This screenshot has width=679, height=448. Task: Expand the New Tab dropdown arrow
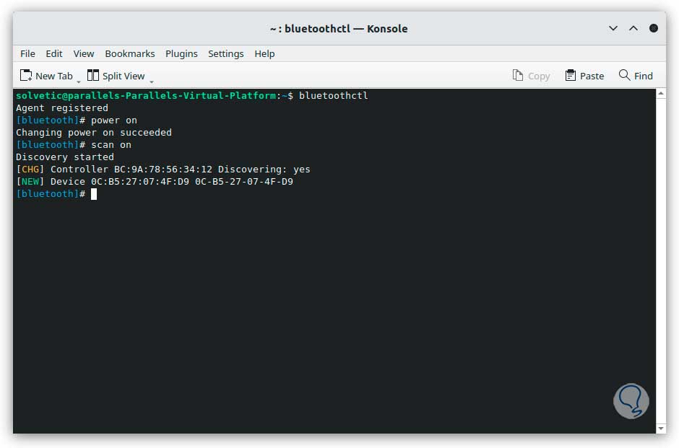79,81
